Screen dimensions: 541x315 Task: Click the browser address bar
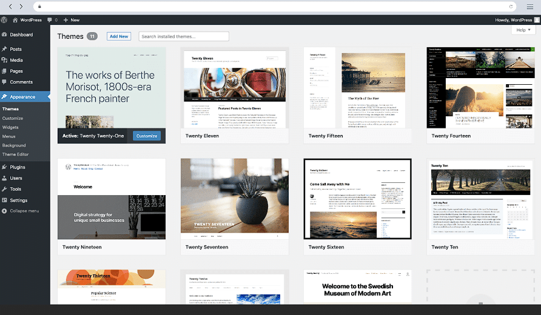point(275,6)
